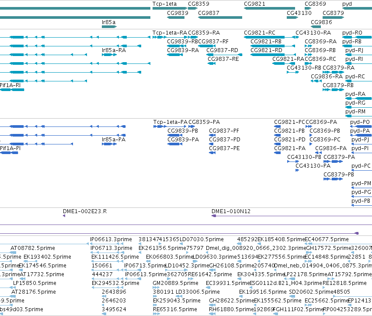
Task: Select the CG9837 gene bar
Action: [220, 18]
